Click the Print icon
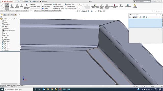The image size is (163, 91). click(x=31, y=1)
